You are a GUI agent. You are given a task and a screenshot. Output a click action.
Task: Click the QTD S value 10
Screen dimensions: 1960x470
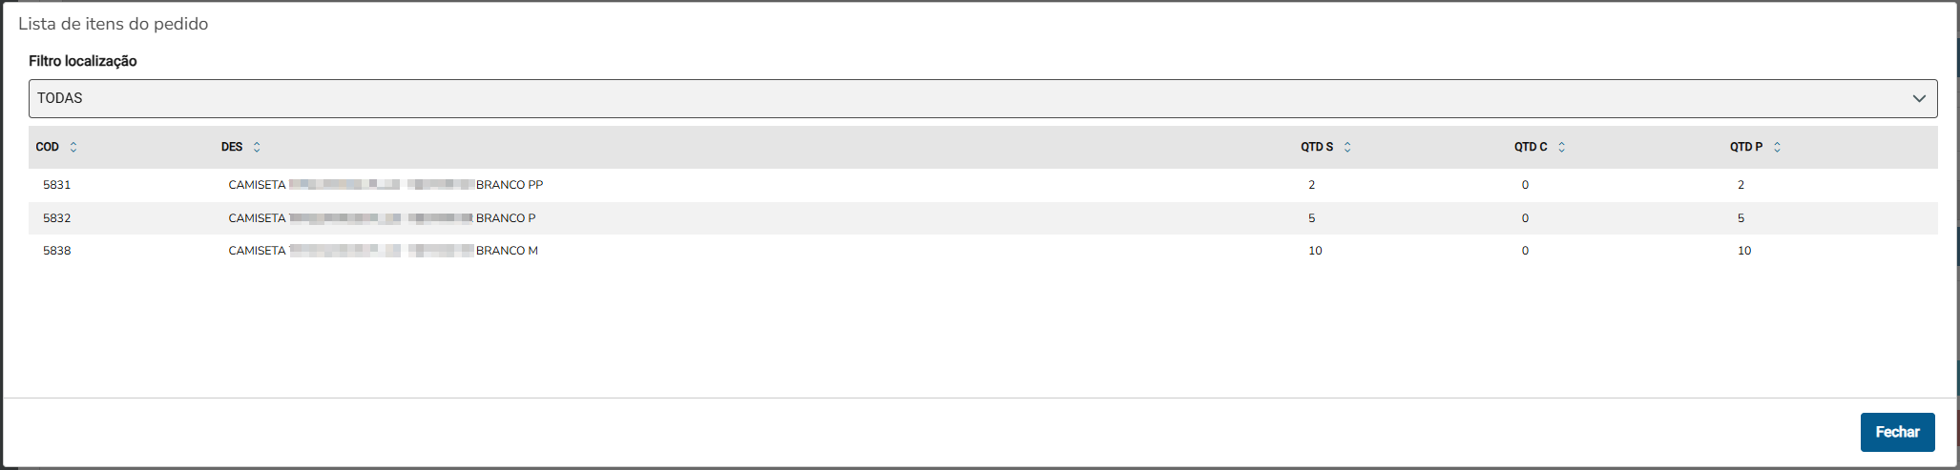point(1315,251)
